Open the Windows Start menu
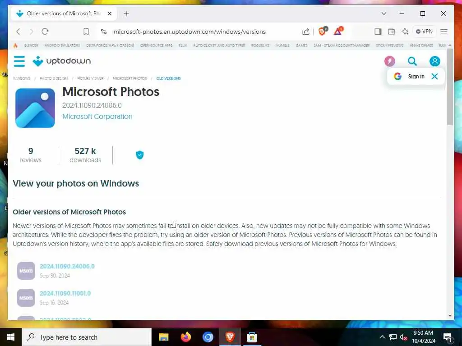The image size is (462, 346). click(11, 337)
